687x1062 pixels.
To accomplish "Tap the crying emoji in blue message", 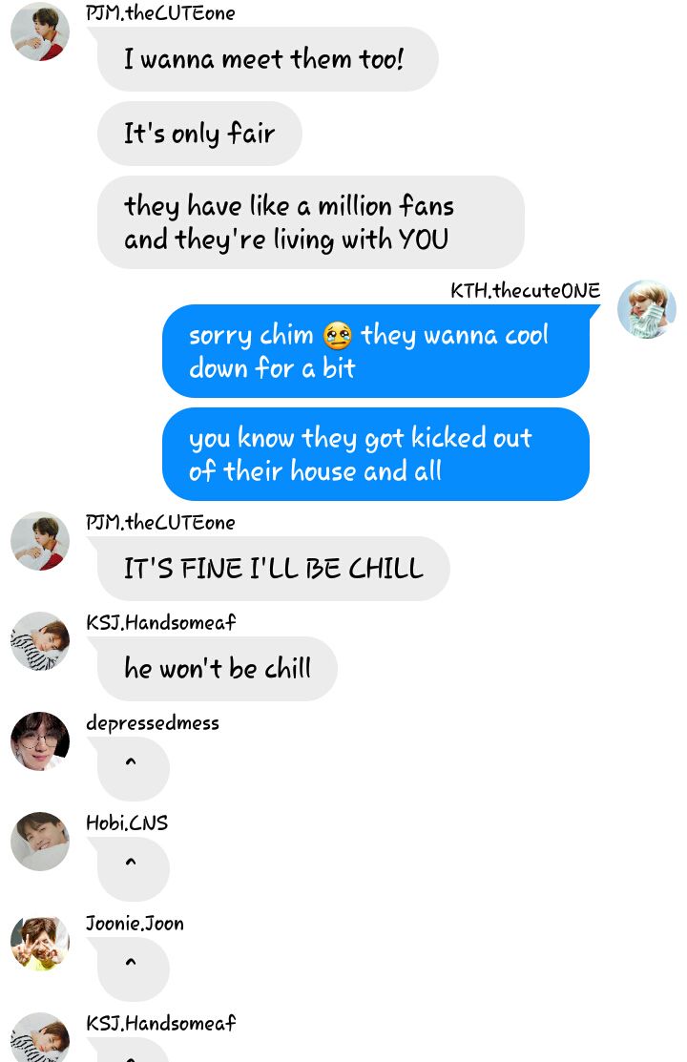I will click(338, 335).
